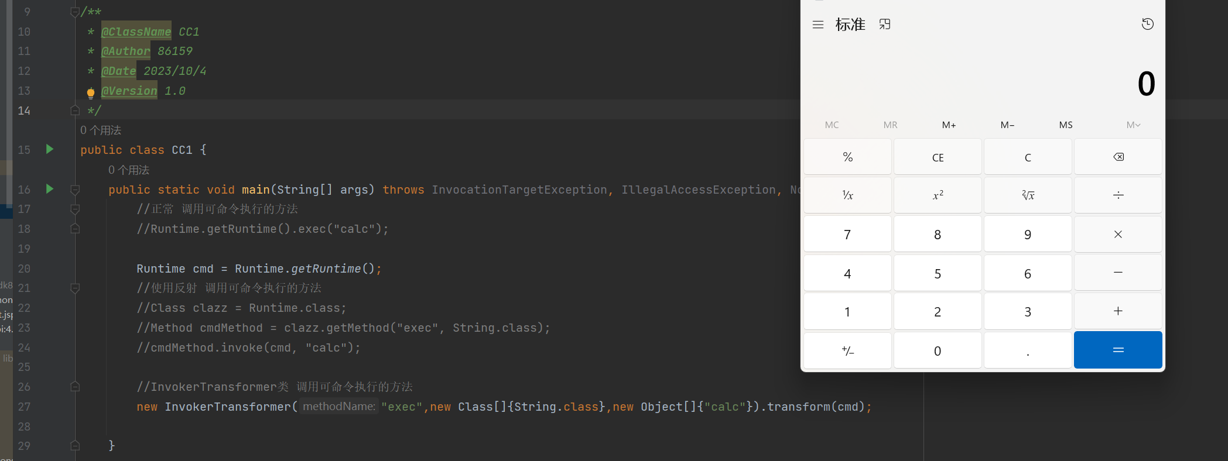Click the number 2 key
Image resolution: width=1228 pixels, height=461 pixels.
938,311
